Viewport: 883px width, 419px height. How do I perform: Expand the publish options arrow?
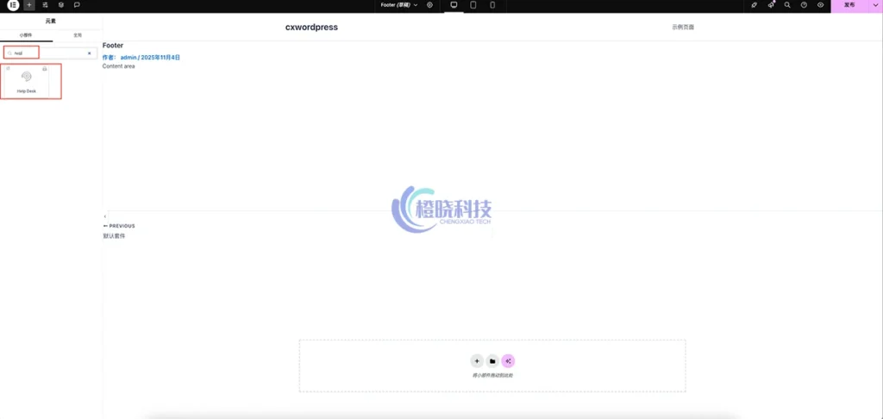pyautogui.click(x=875, y=5)
